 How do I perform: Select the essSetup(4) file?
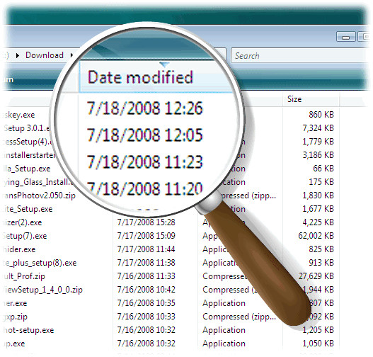[x=28, y=142]
